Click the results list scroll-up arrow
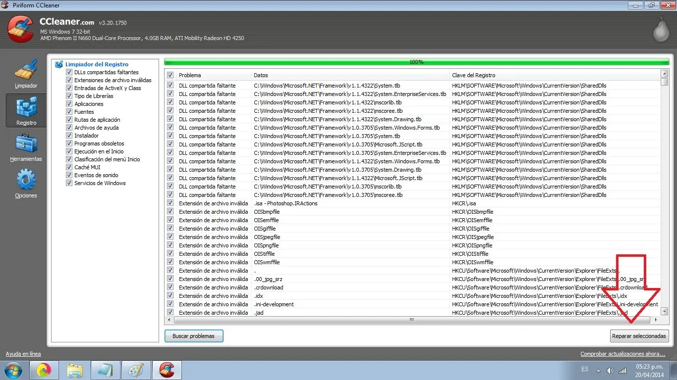Image resolution: width=677 pixels, height=380 pixels. pyautogui.click(x=665, y=74)
